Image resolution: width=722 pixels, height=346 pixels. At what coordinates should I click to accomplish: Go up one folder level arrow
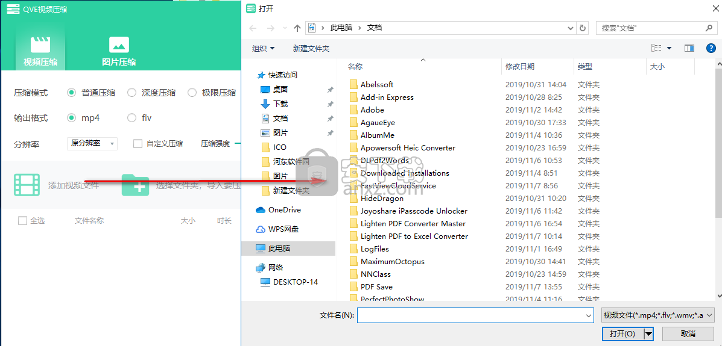pyautogui.click(x=297, y=28)
